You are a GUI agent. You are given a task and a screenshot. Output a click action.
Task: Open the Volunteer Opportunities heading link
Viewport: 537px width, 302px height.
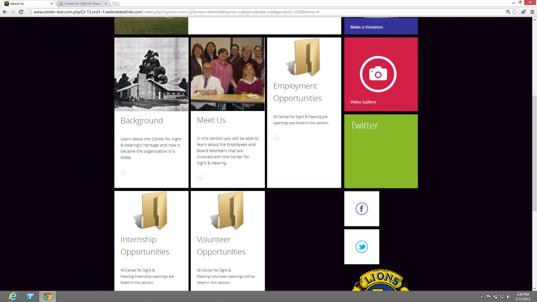click(221, 245)
